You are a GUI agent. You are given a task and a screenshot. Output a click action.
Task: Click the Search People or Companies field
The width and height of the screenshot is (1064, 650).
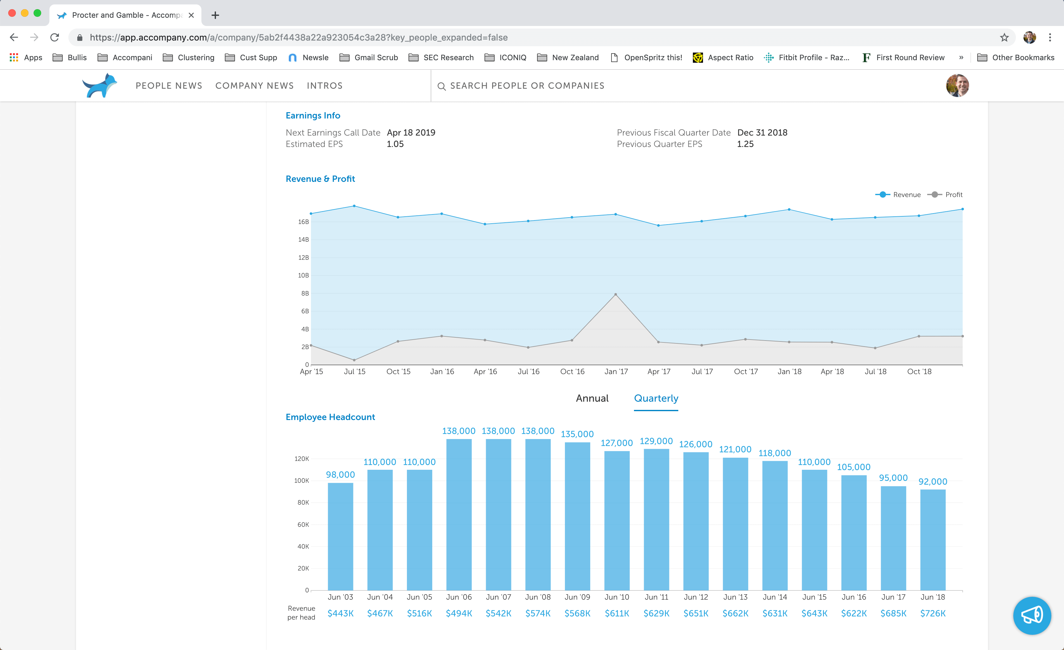tap(527, 86)
